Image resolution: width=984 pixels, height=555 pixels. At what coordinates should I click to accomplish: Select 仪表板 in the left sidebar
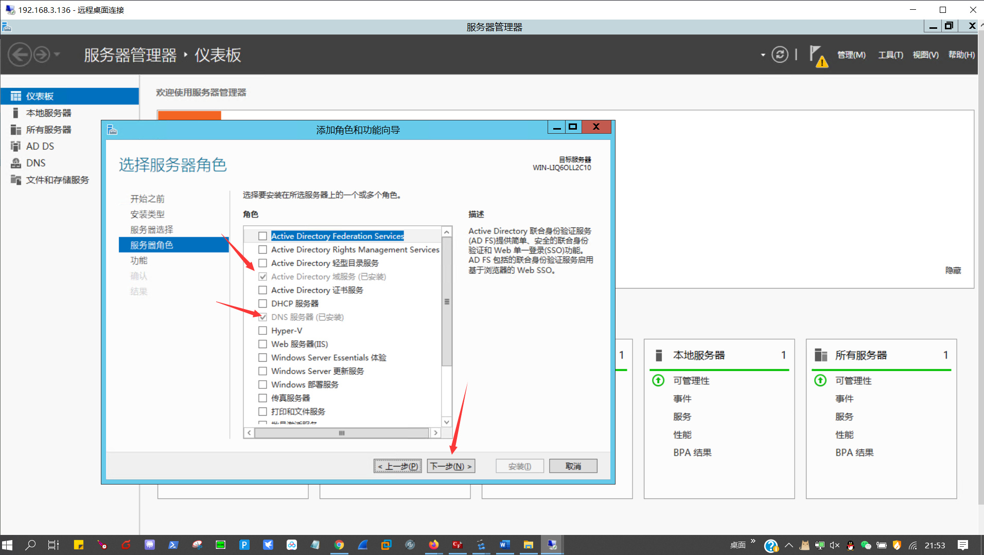(x=69, y=96)
